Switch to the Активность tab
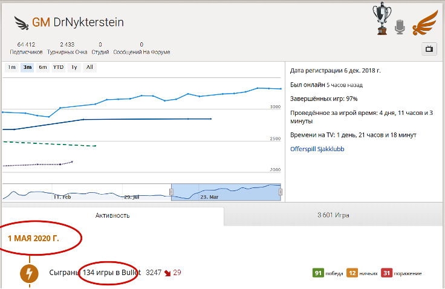This screenshot has height=289, width=445. click(112, 215)
